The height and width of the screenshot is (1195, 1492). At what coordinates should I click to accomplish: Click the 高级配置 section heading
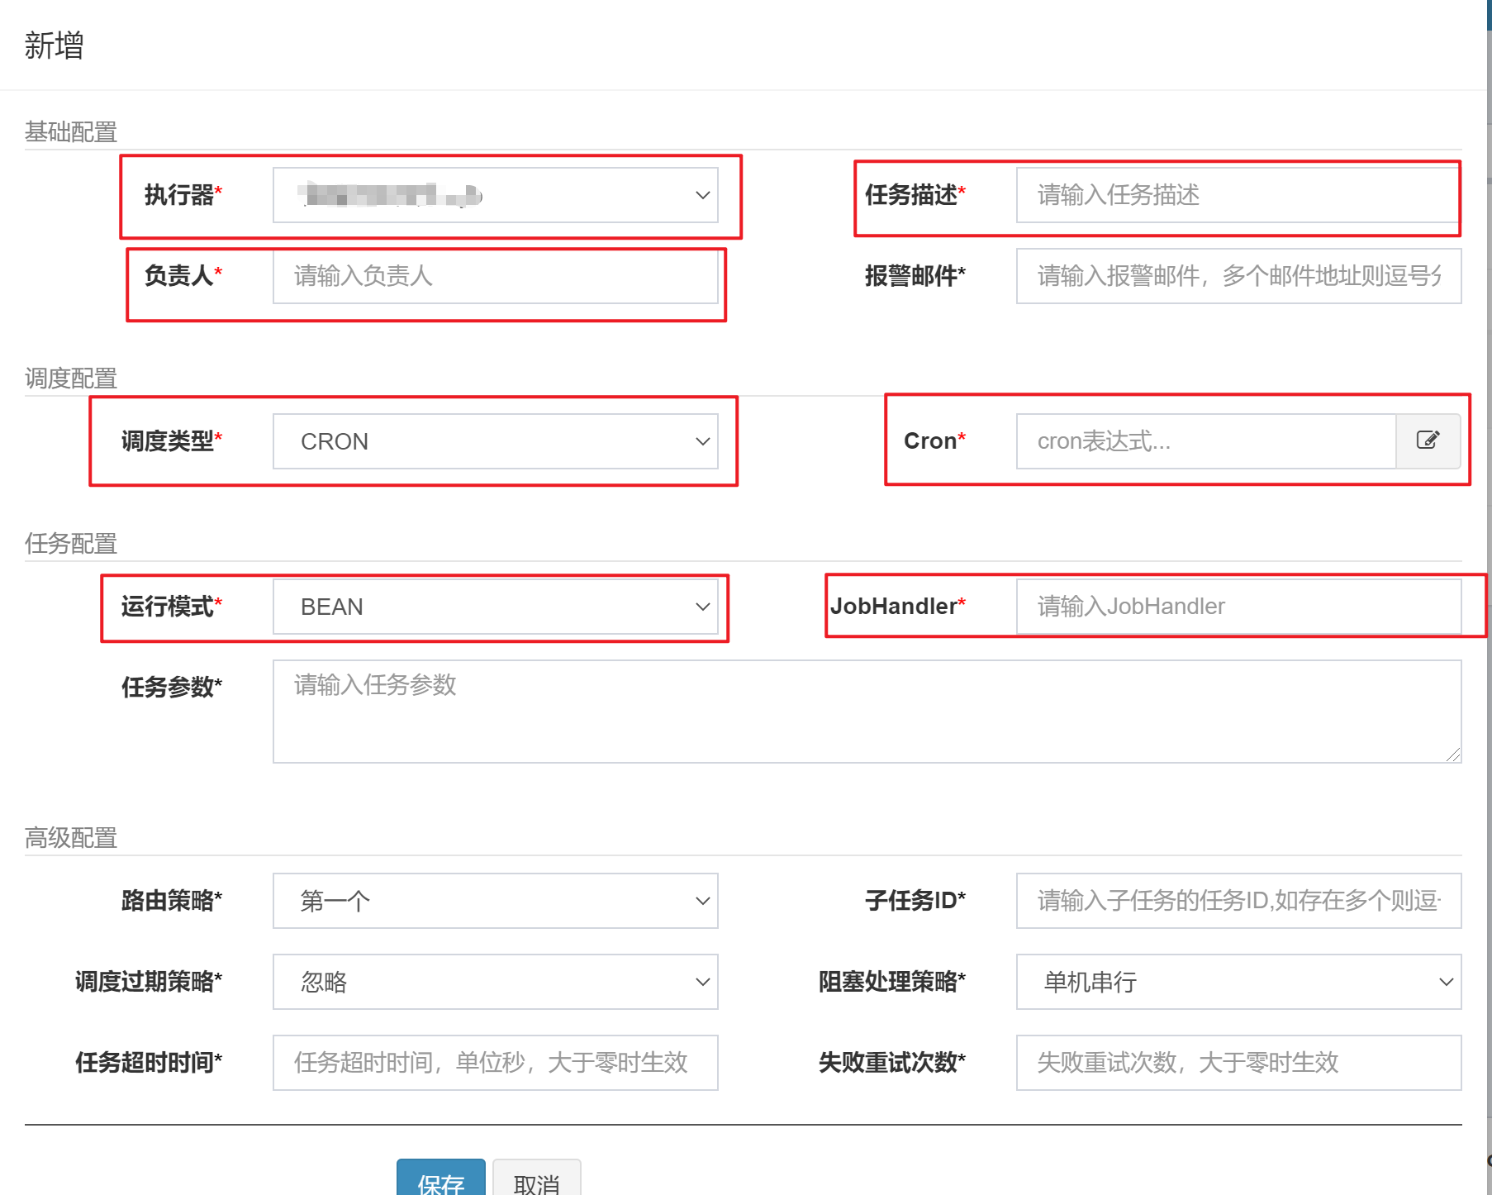(x=71, y=838)
